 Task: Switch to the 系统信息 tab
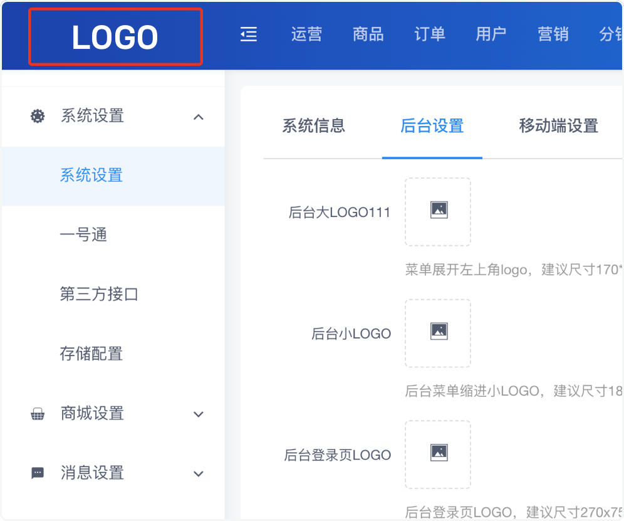coord(313,126)
